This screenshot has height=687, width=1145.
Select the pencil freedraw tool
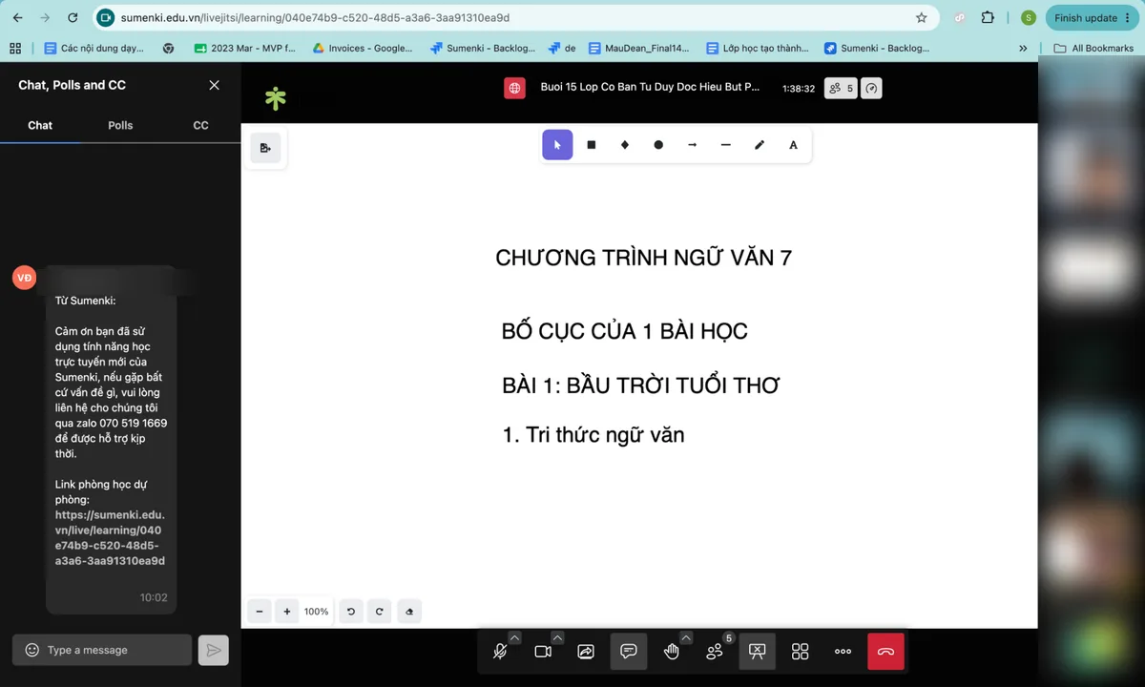760,145
